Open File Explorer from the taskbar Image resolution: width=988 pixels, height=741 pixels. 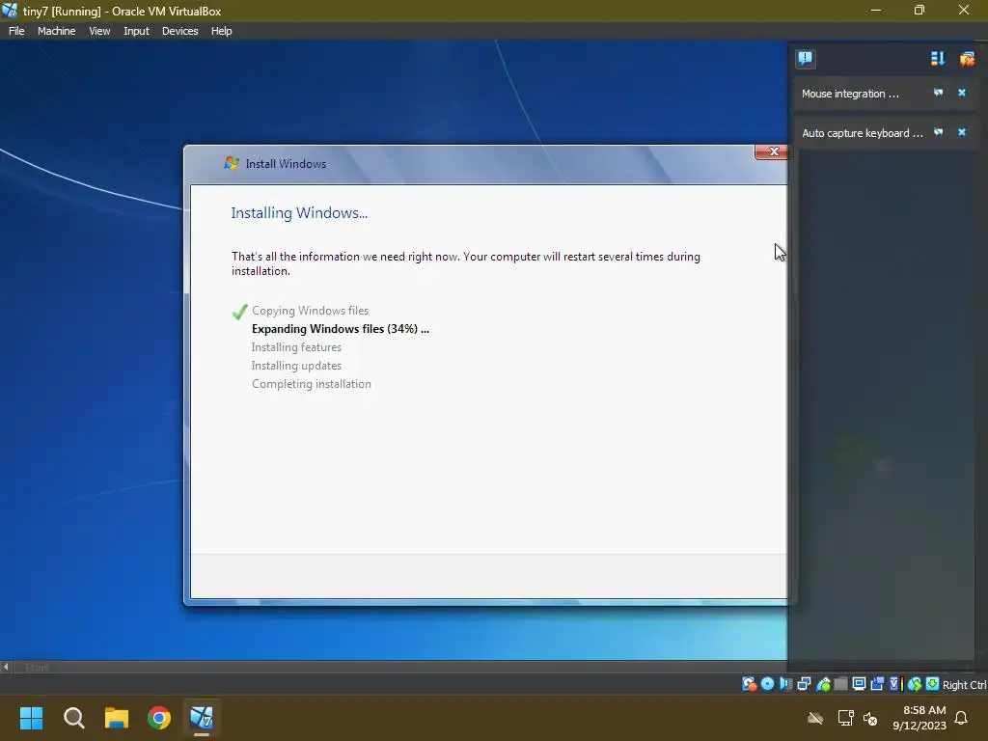117,718
